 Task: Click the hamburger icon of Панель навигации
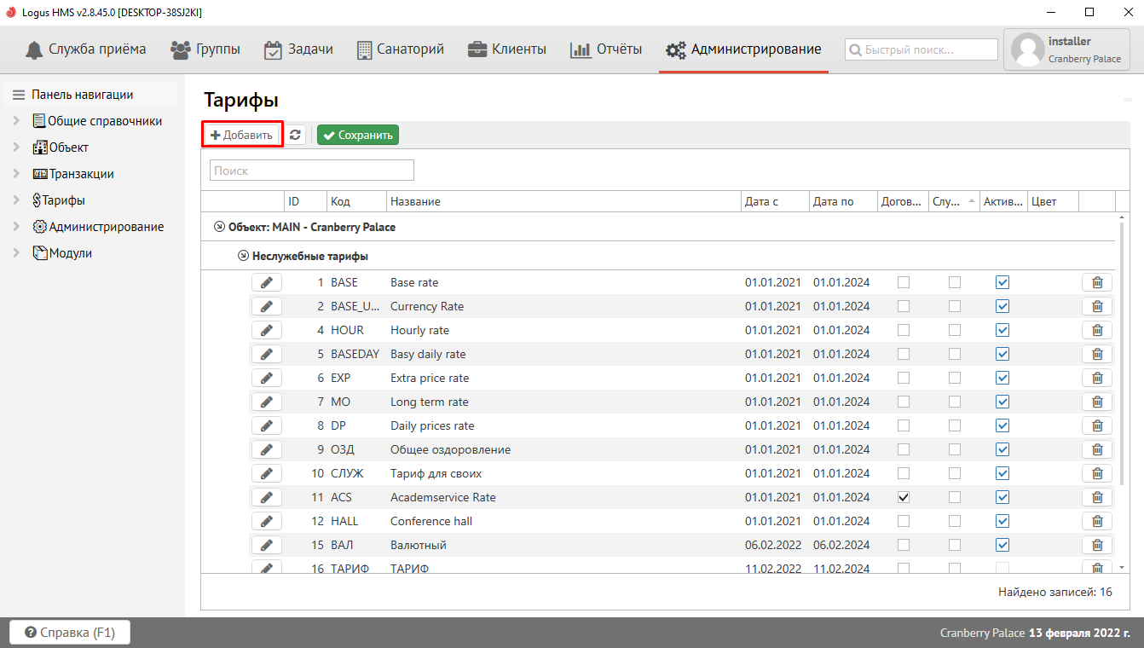(19, 95)
